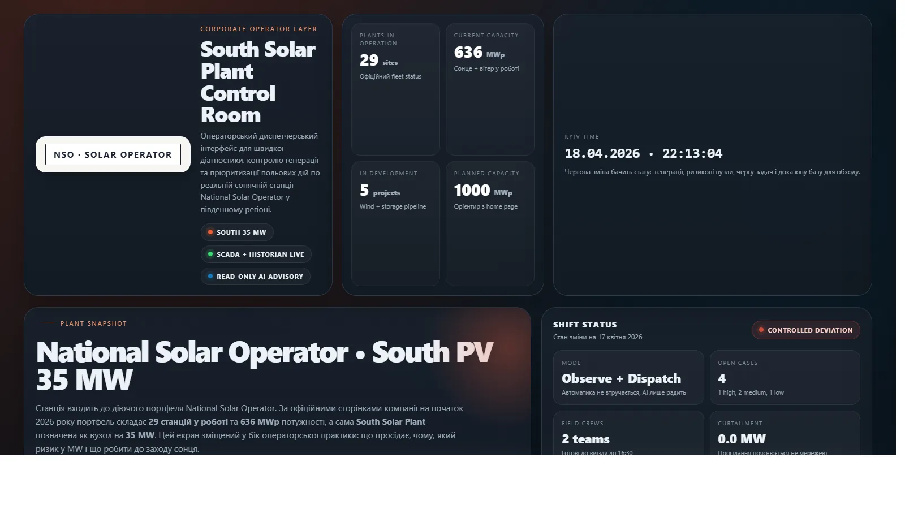Image resolution: width=905 pixels, height=509 pixels.
Task: Click the Curtailment 0.0 MW card
Action: tap(785, 433)
